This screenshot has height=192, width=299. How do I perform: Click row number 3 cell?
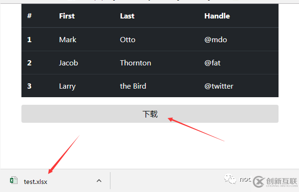coord(30,86)
